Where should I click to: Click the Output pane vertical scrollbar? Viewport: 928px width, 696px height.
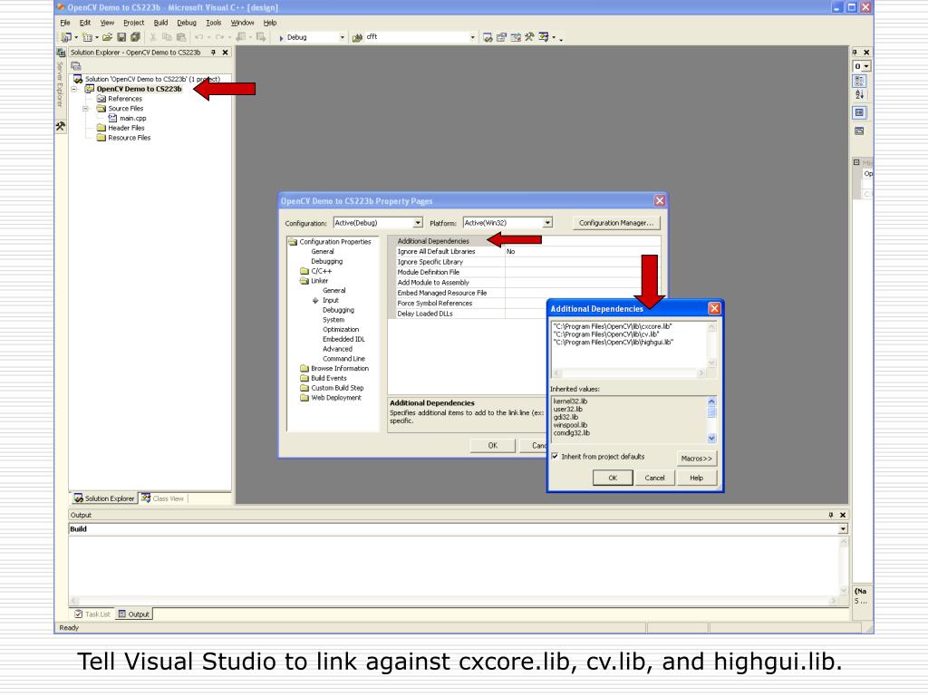tap(844, 565)
